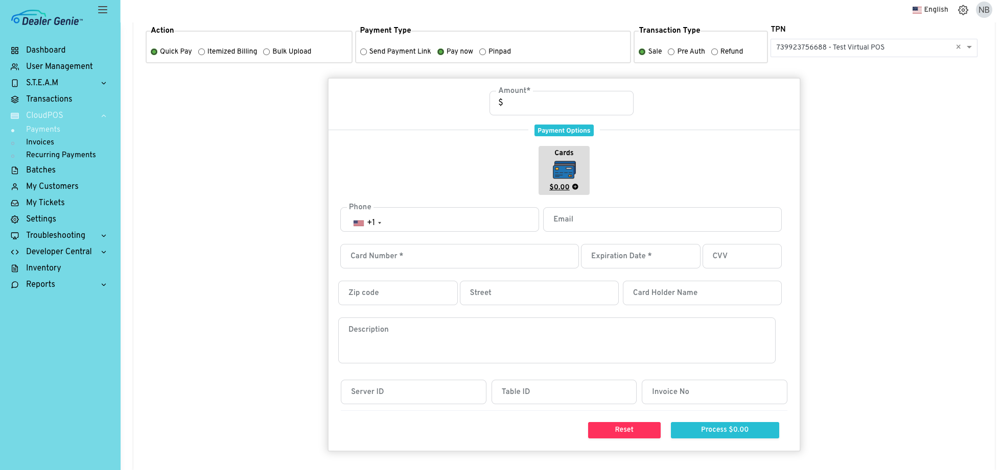Click the CVV input field

[742, 256]
